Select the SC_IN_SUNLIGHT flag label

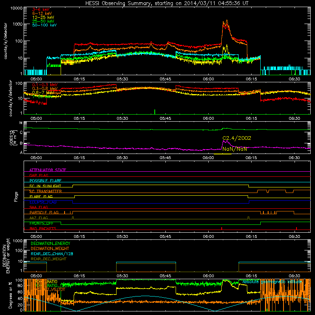point(45,186)
